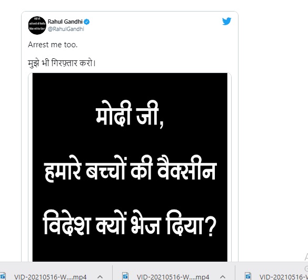Click the 'विदेश क्यों भेज दिया?' poster line
The width and height of the screenshot is (308, 280).
130,223
